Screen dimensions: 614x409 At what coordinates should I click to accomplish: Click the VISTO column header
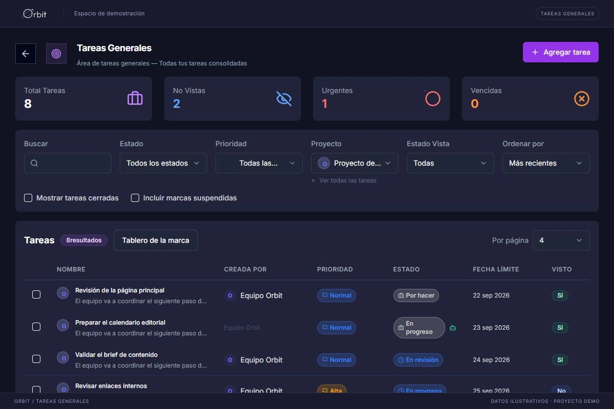click(562, 269)
